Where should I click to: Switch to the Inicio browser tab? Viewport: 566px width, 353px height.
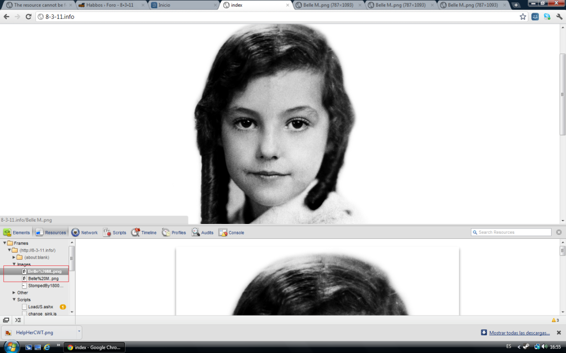click(181, 5)
